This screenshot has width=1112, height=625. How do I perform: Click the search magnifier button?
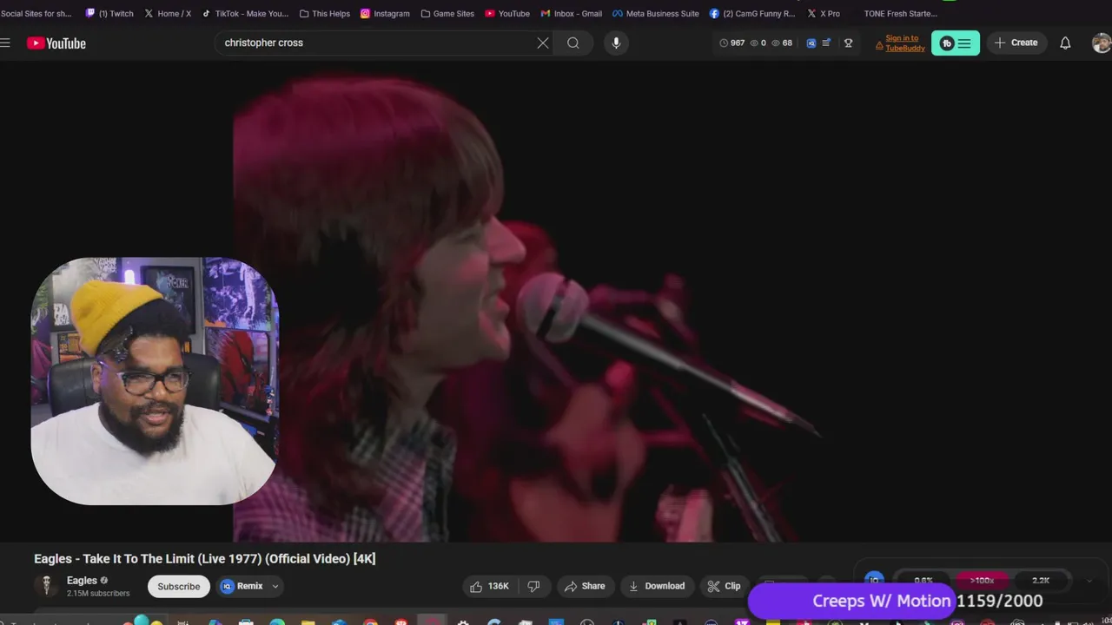[573, 43]
